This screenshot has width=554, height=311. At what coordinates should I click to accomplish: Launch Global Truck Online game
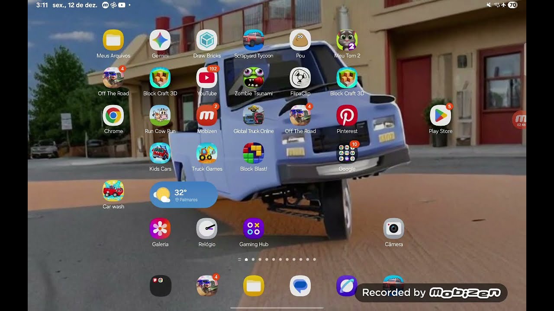[254, 115]
